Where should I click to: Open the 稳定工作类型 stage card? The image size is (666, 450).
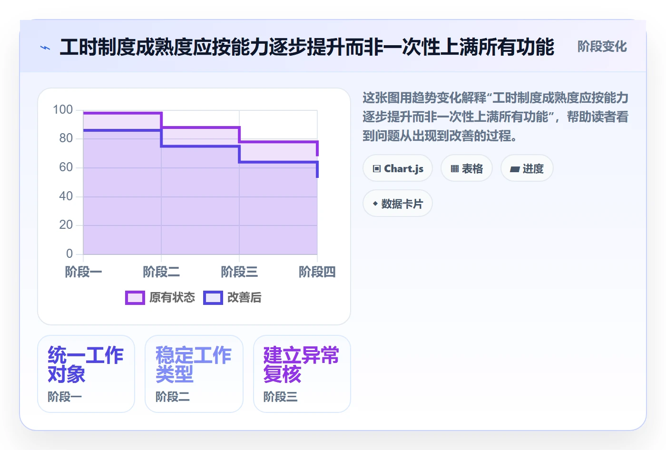[194, 374]
